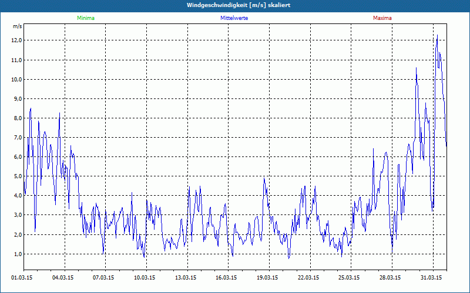Click the 8,0 y-axis value
This screenshot has width=470, height=293.
pos(18,118)
